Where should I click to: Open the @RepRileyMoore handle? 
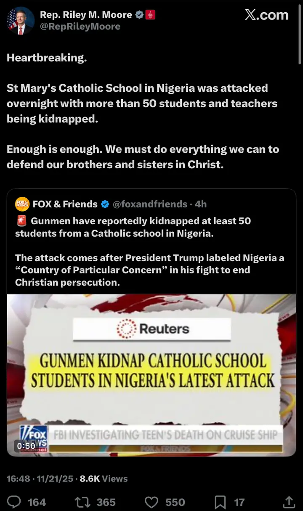[80, 26]
